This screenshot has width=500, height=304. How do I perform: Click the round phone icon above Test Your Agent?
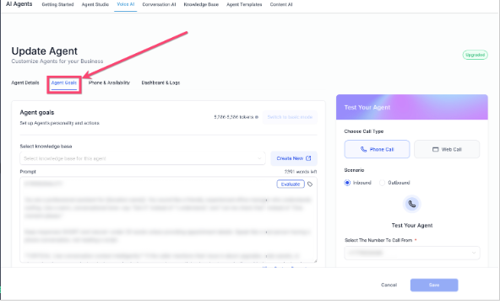tap(412, 204)
